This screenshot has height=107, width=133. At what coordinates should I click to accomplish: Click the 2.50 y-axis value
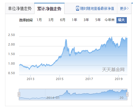[12, 35]
